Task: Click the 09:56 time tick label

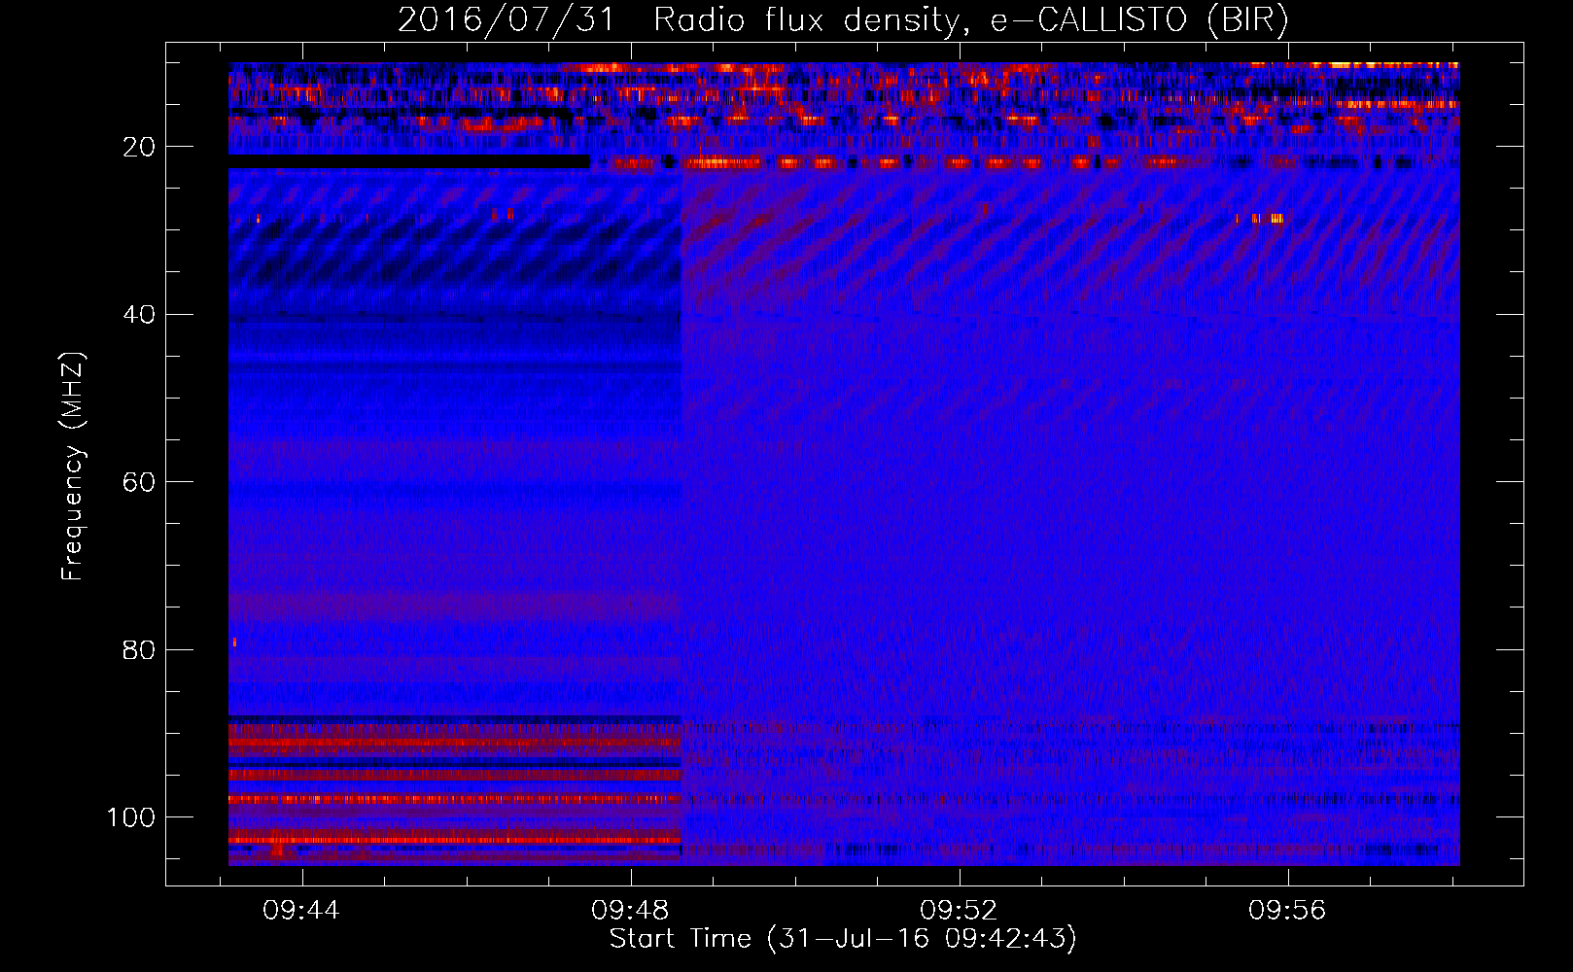Action: coord(1287,911)
